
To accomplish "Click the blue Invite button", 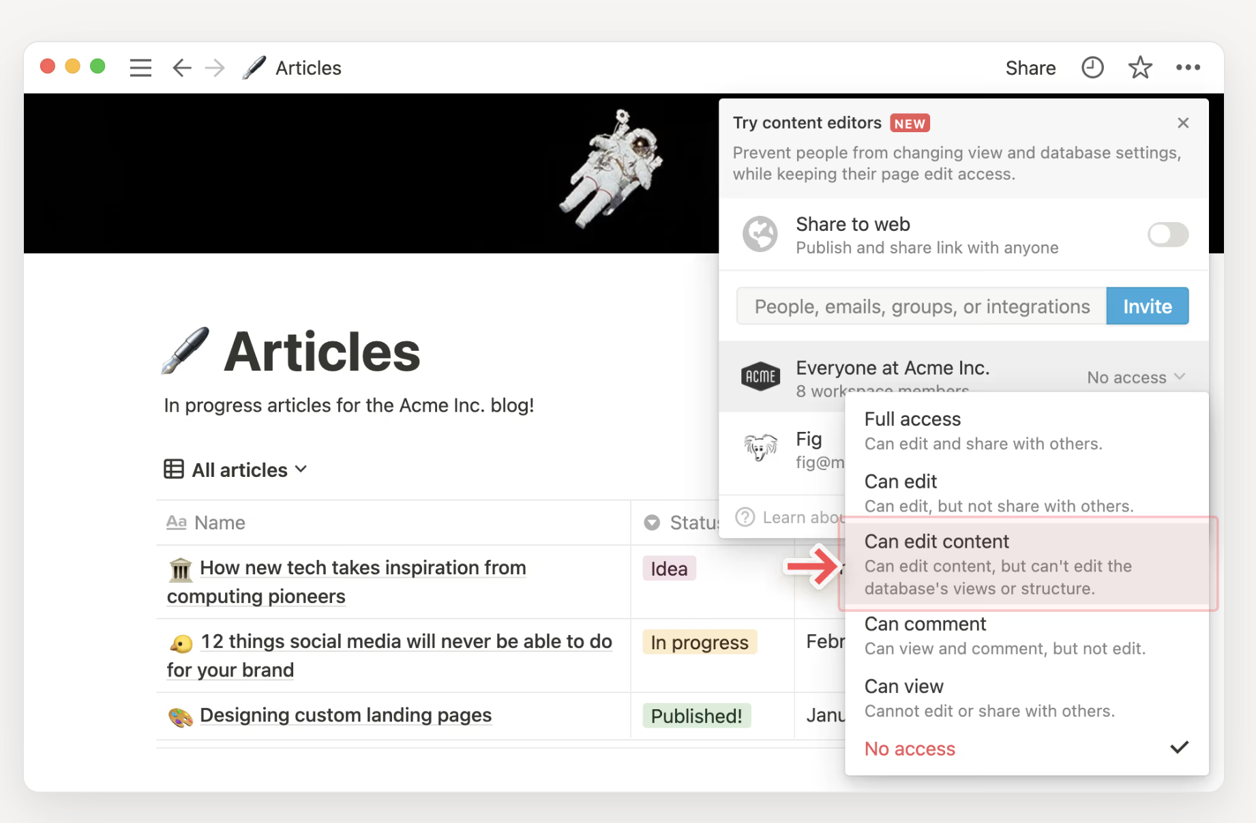I will tap(1147, 307).
